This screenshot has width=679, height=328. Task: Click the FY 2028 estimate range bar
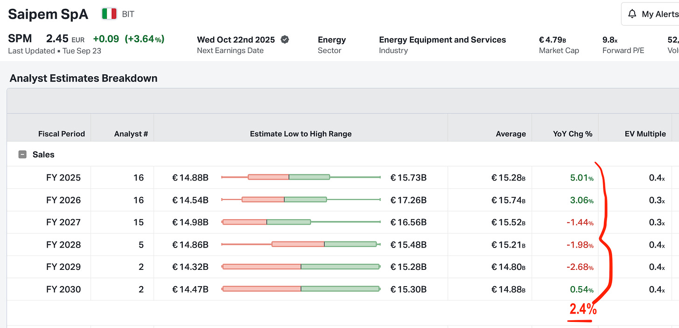pos(301,244)
